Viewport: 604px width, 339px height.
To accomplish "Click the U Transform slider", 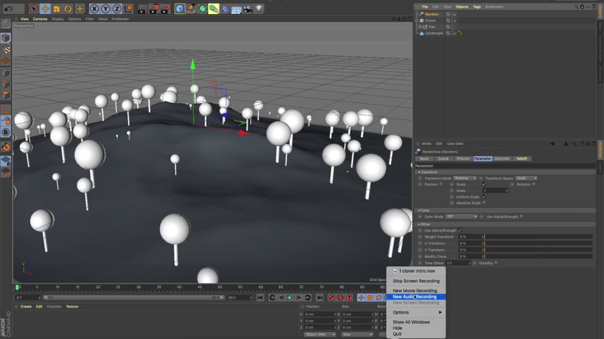I will click(538, 243).
